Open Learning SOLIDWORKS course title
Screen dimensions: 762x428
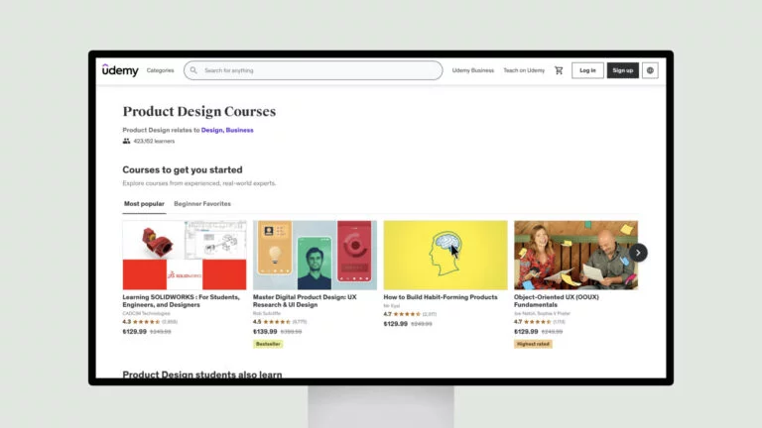pyautogui.click(x=182, y=301)
